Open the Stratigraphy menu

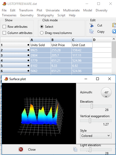point(45,15)
